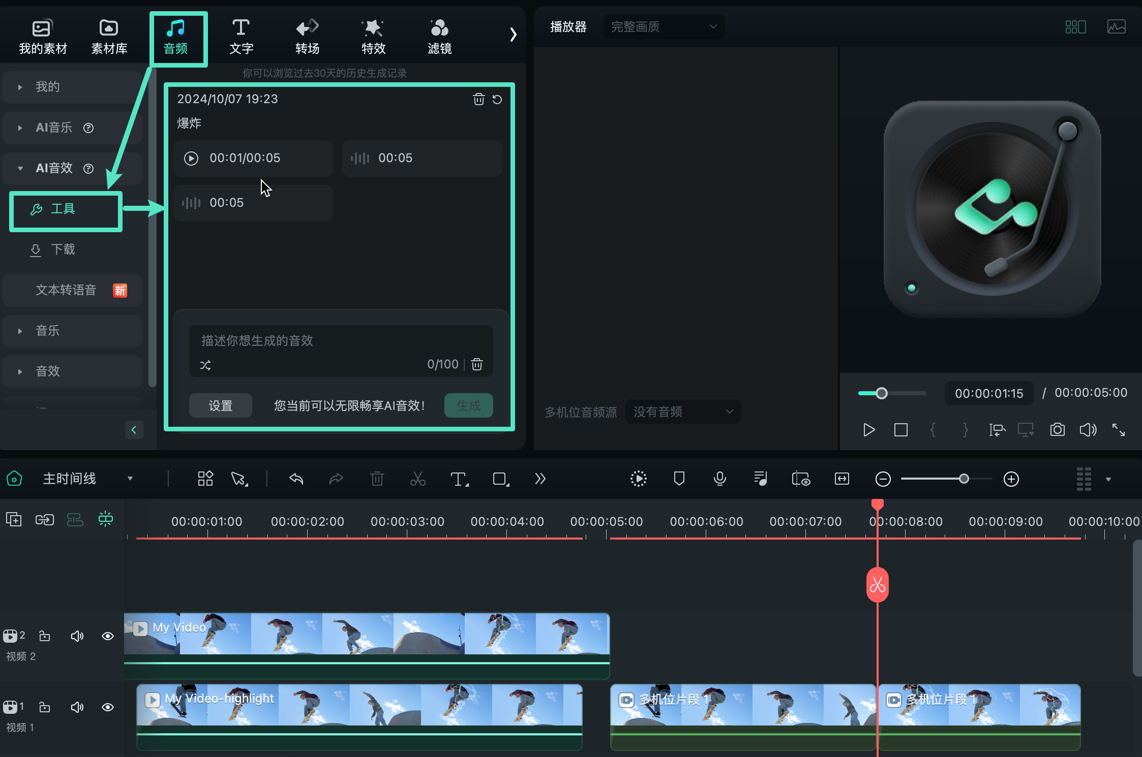Mute the 视频 1 track speaker icon

(x=77, y=707)
